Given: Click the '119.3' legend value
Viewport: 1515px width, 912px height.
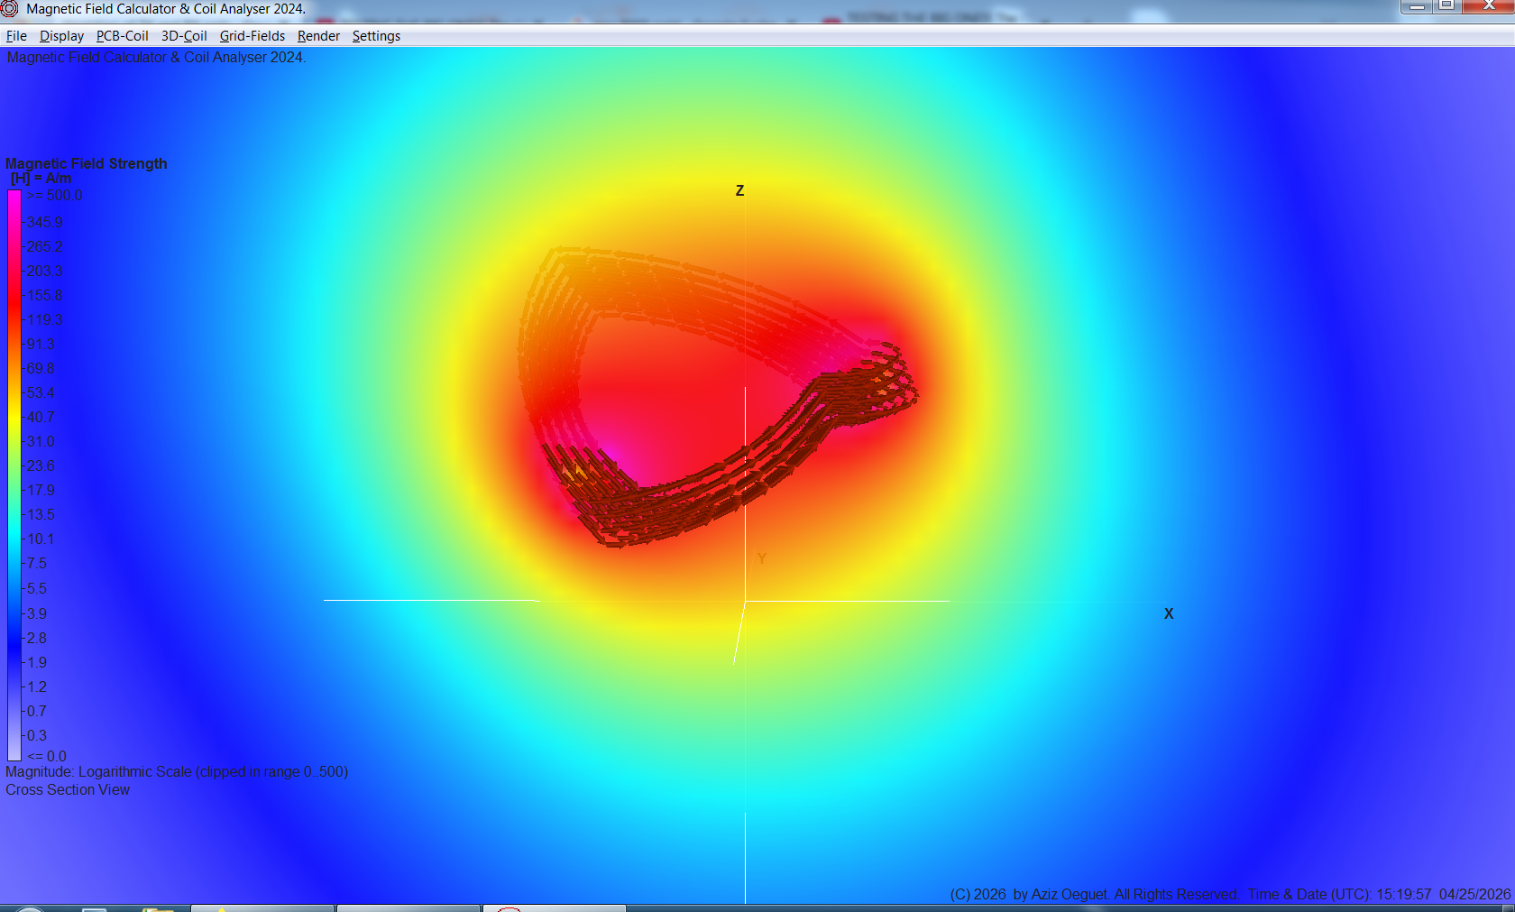Looking at the screenshot, I should (x=45, y=319).
